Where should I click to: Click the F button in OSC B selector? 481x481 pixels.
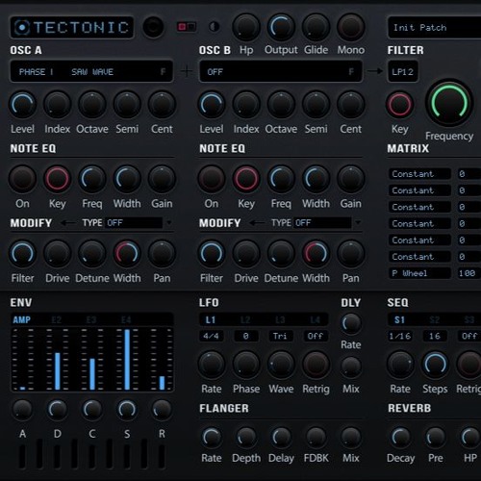(351, 71)
